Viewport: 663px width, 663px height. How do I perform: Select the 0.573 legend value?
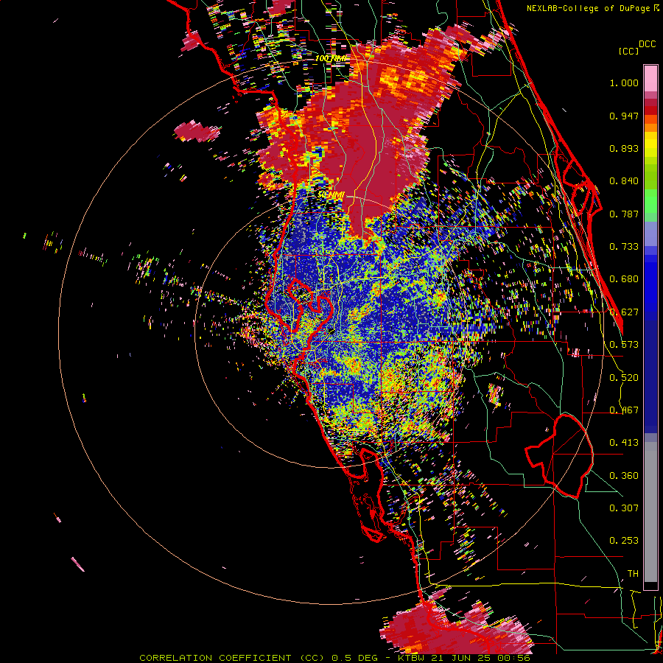pyautogui.click(x=624, y=345)
